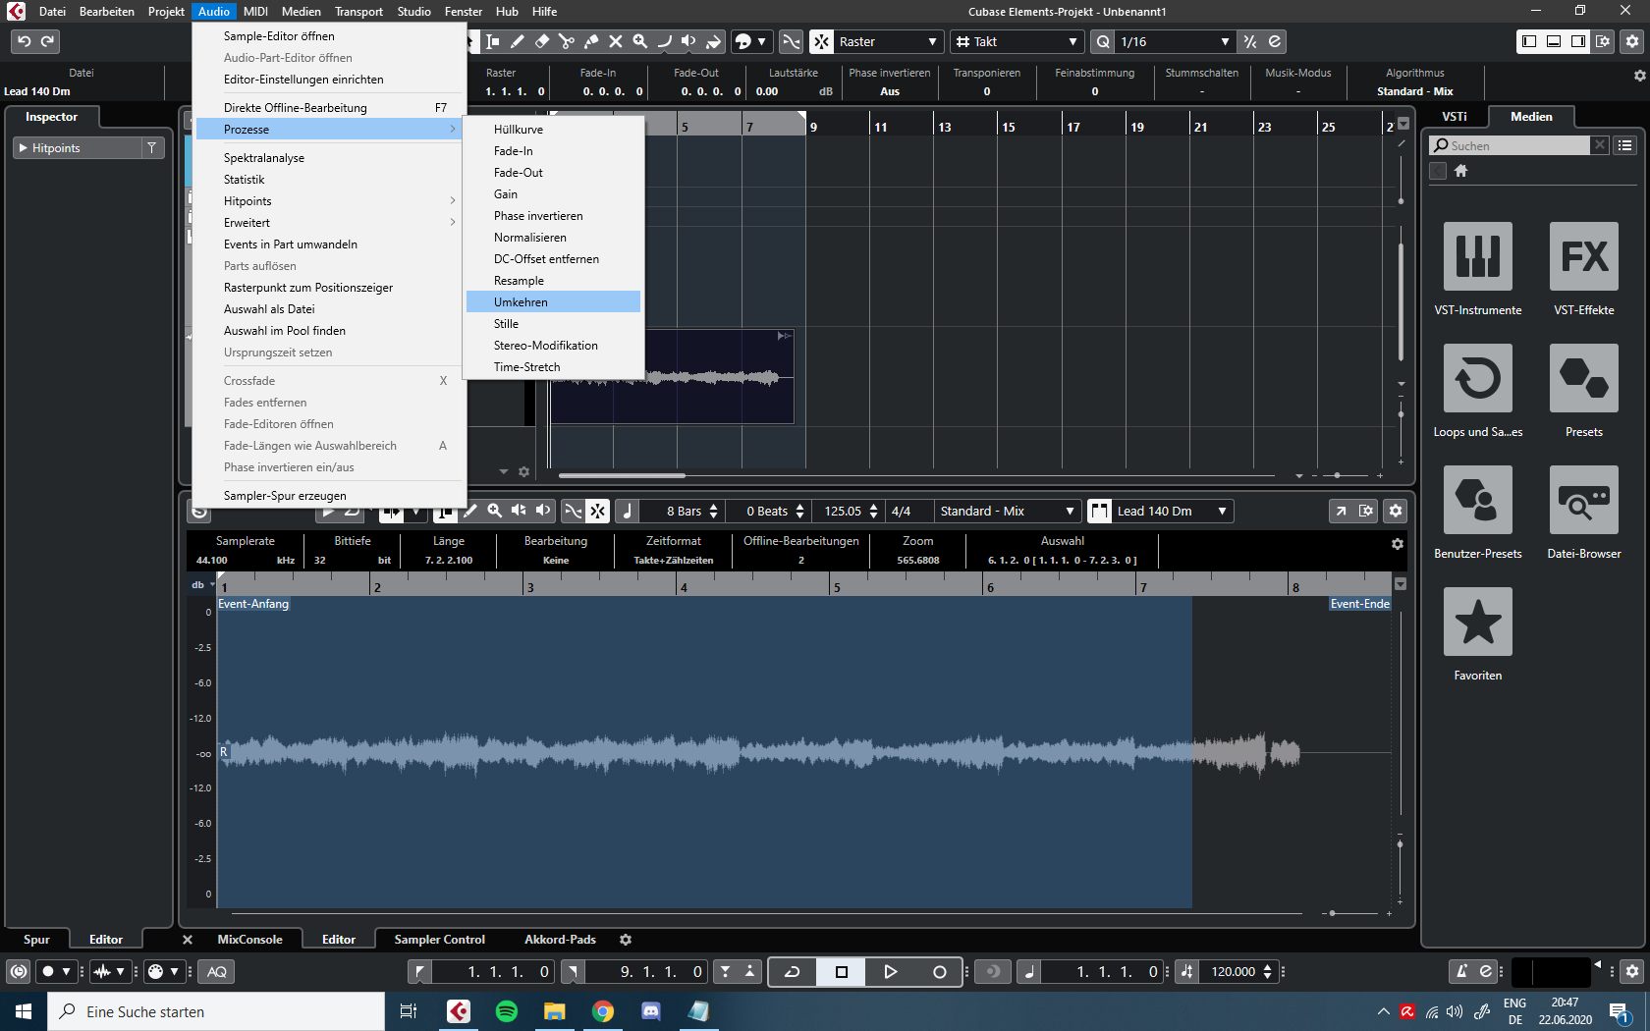The width and height of the screenshot is (1650, 1031).
Task: Toggle Snap in the sample editor toolbar
Action: coord(597,512)
